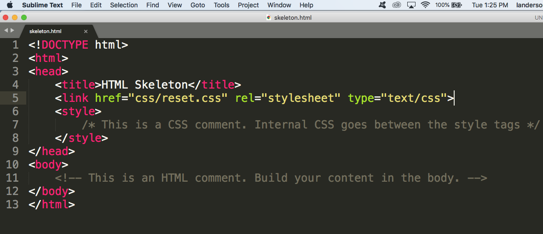This screenshot has height=234, width=543.
Task: Open the Project menu
Action: [x=248, y=5]
